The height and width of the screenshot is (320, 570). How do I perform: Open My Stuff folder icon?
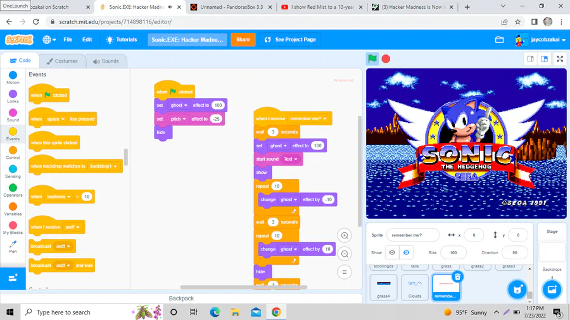[x=500, y=40]
